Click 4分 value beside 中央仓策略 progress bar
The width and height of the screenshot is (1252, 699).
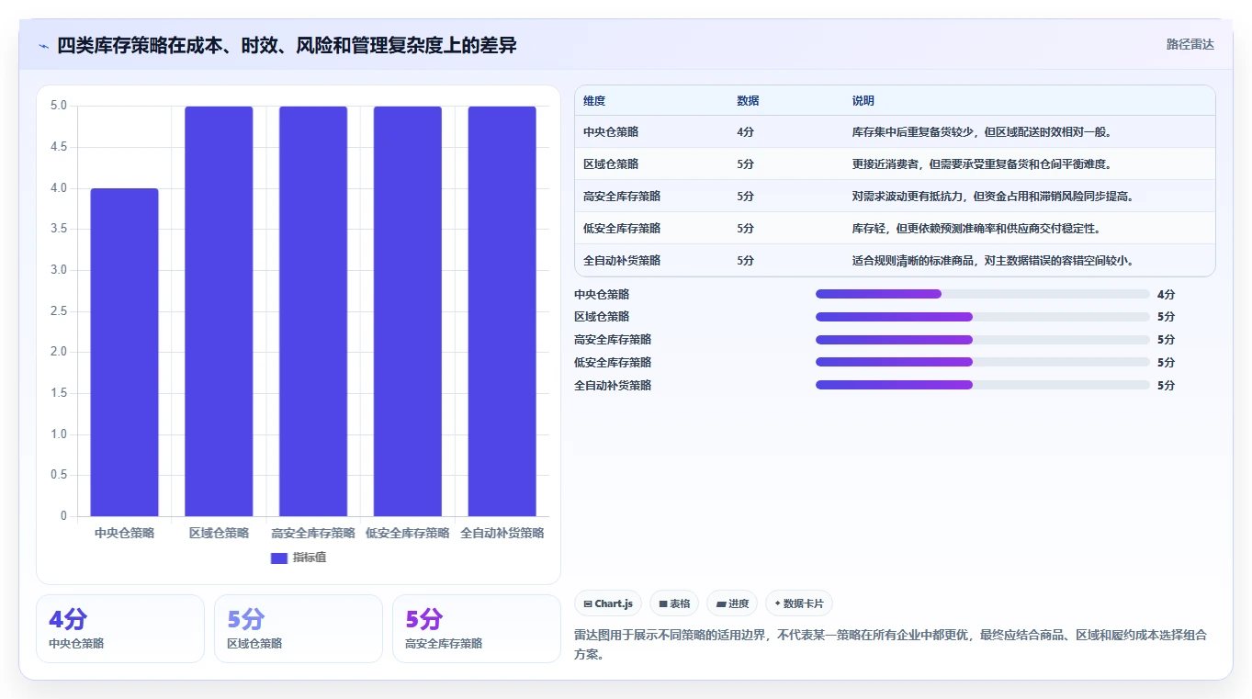[1166, 295]
